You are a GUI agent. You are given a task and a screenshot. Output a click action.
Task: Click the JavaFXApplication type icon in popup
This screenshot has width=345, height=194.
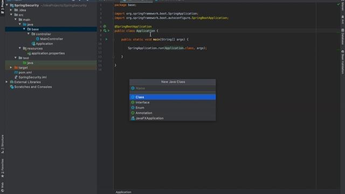pyautogui.click(x=133, y=118)
